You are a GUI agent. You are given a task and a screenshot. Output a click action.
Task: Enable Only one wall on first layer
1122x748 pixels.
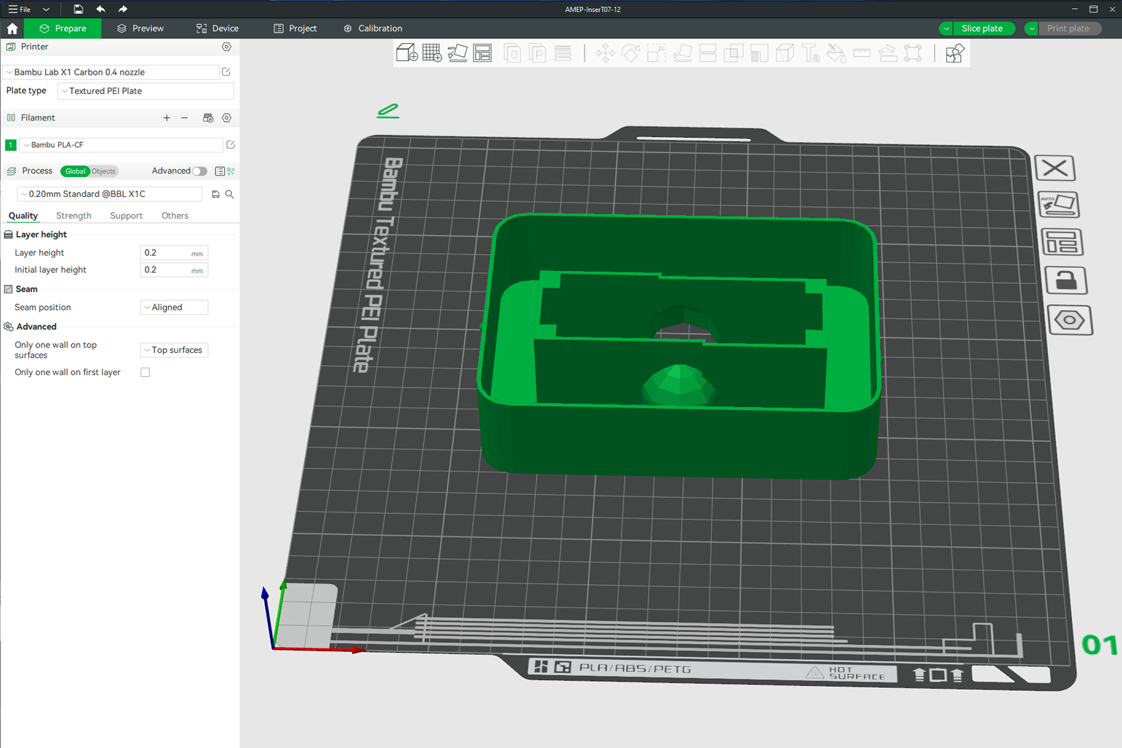[146, 372]
